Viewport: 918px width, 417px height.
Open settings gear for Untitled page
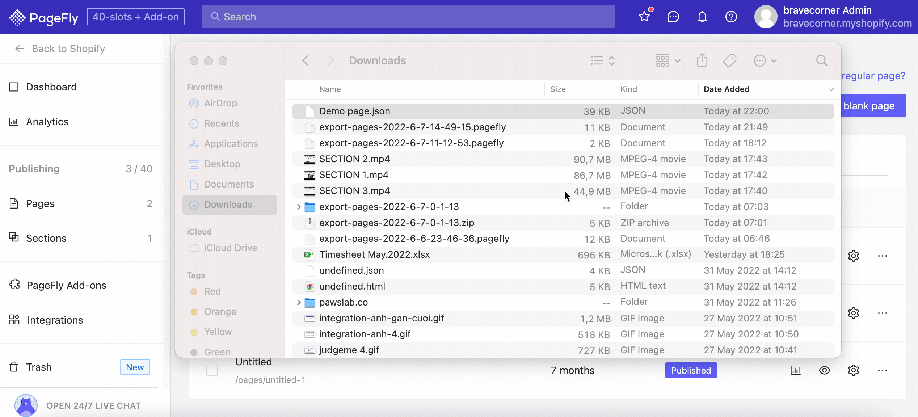pyautogui.click(x=854, y=370)
